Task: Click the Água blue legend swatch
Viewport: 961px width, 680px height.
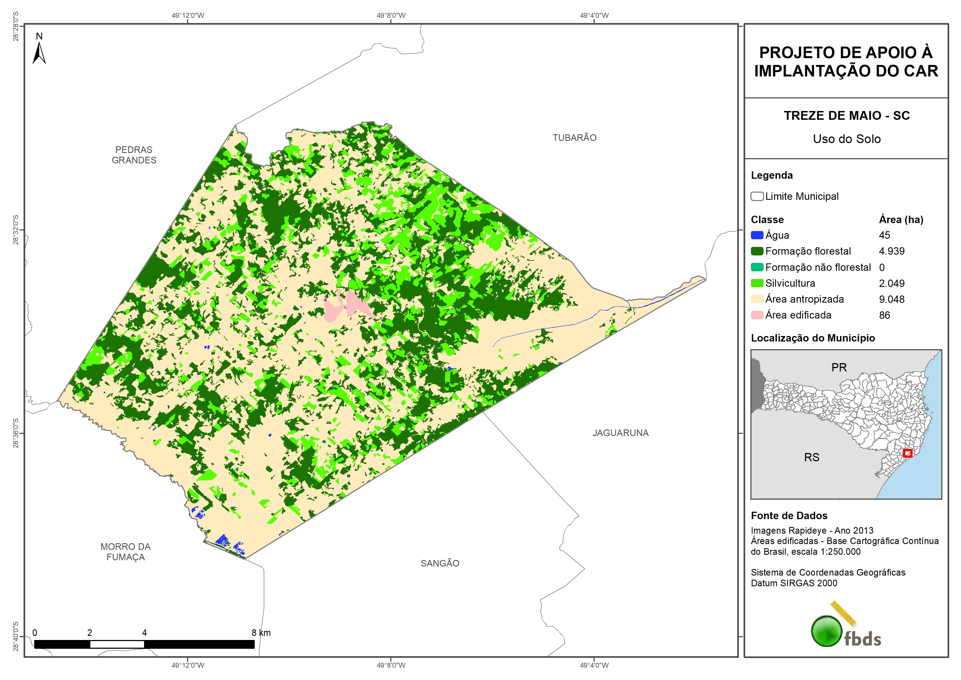Action: pos(757,235)
